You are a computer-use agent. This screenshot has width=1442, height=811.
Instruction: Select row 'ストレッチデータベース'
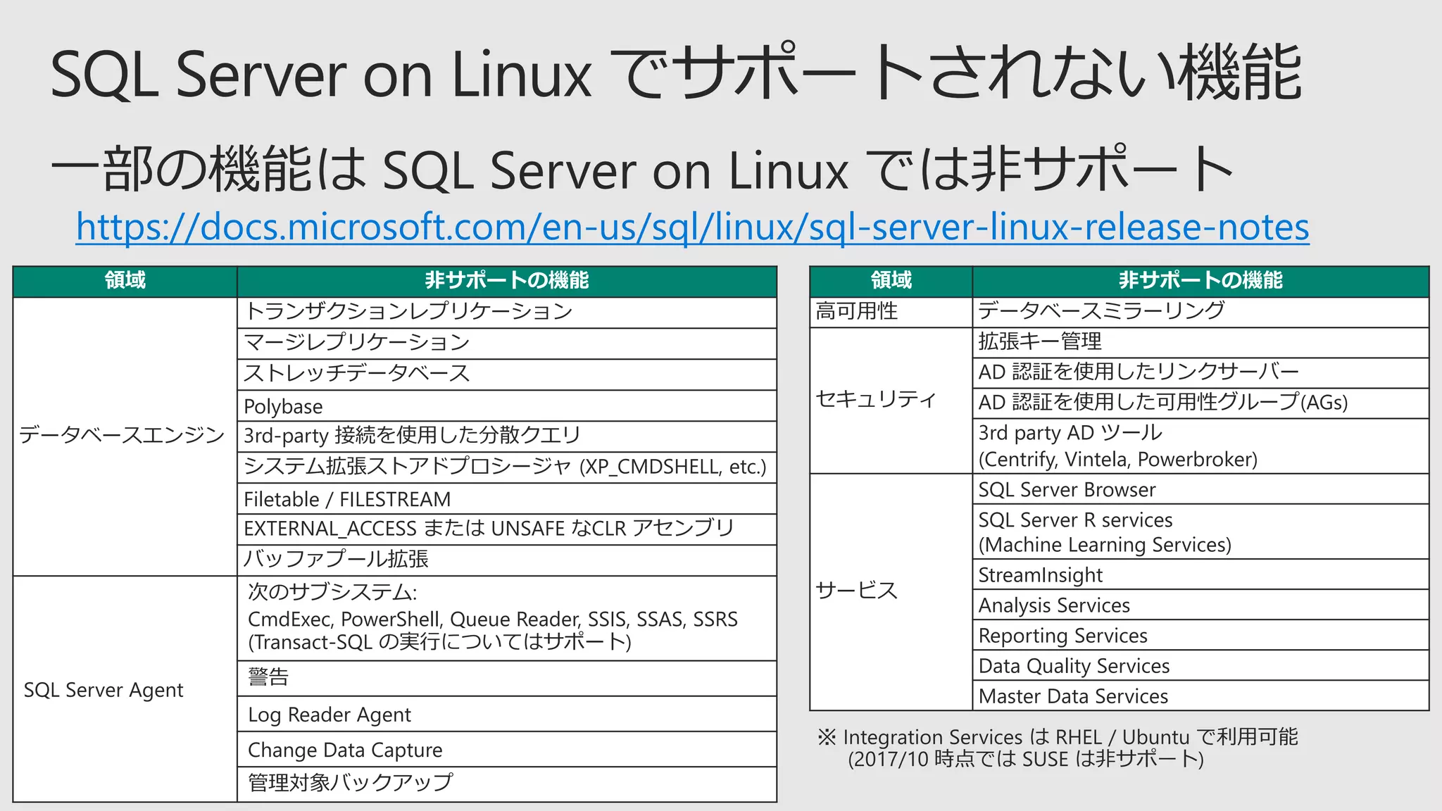(x=507, y=375)
